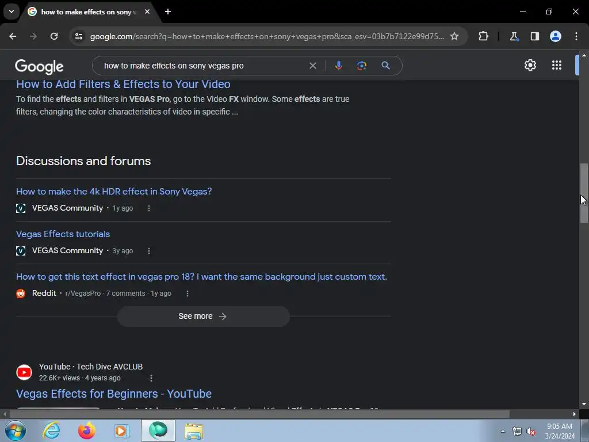Viewport: 589px width, 442px height.
Task: Open media player taskbar icon
Action: point(122,430)
